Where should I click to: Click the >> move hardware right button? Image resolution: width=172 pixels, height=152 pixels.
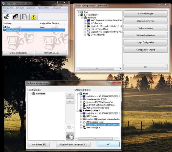click(70, 95)
